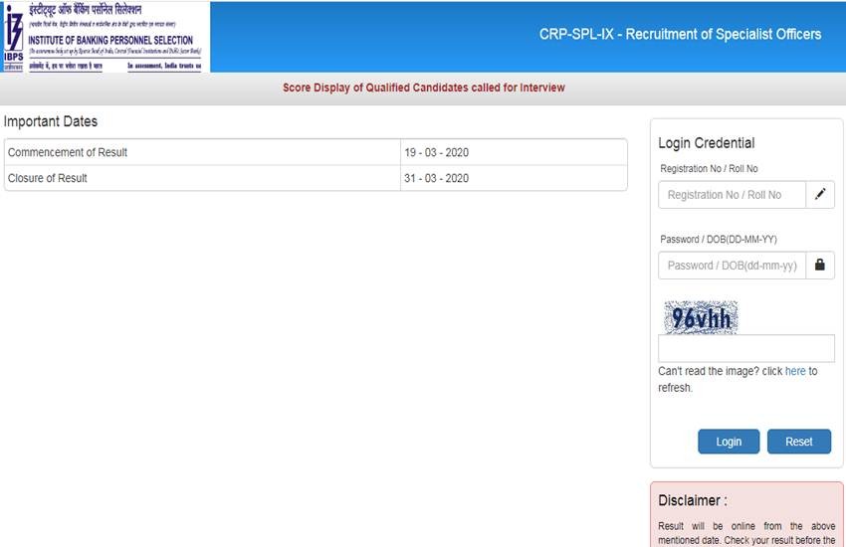Click the Score Display of Qualified Candidates banner
This screenshot has height=547, width=846.
423,88
